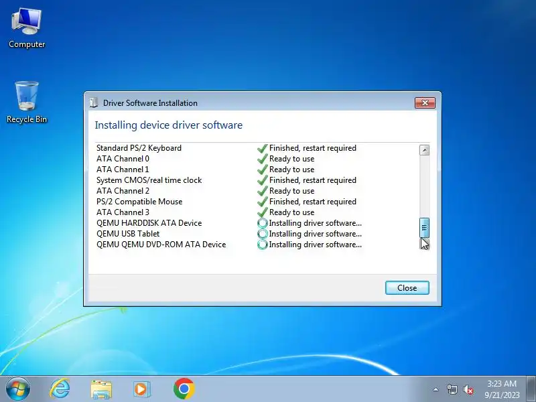This screenshot has height=402, width=536.
Task: Click the red X on the driver dialog
Action: pos(425,103)
